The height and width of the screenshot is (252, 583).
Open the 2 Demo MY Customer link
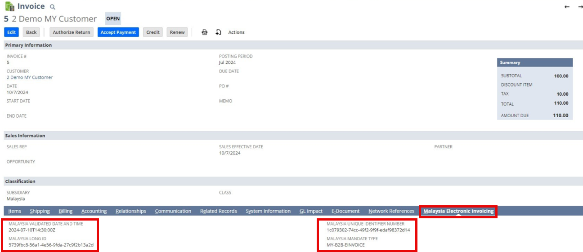[30, 77]
